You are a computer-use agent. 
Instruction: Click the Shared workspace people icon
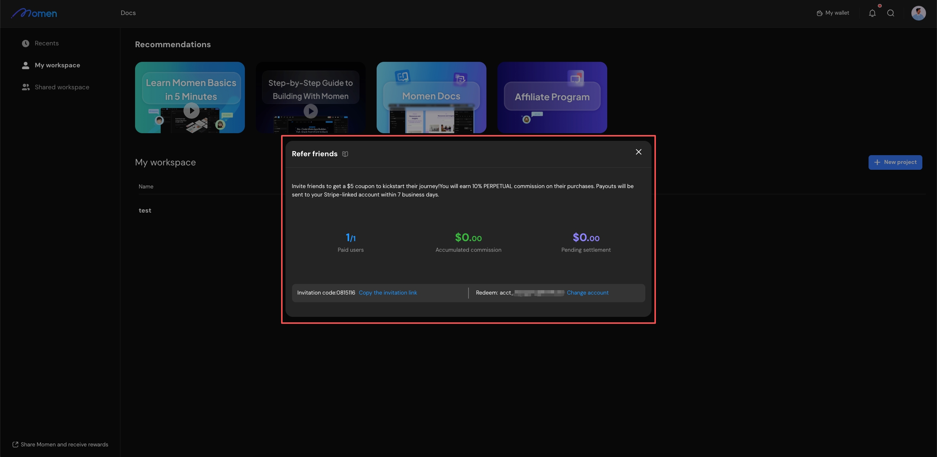tap(26, 87)
